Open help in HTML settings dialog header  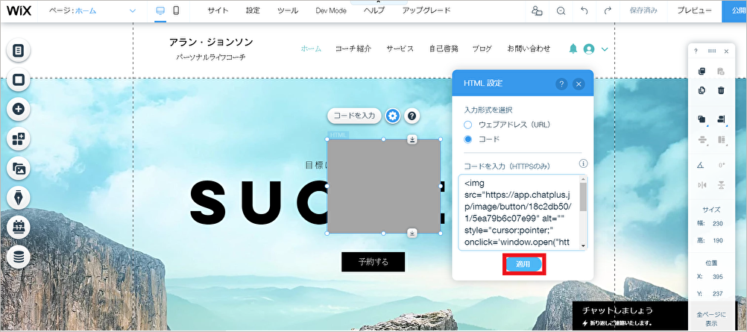click(561, 84)
